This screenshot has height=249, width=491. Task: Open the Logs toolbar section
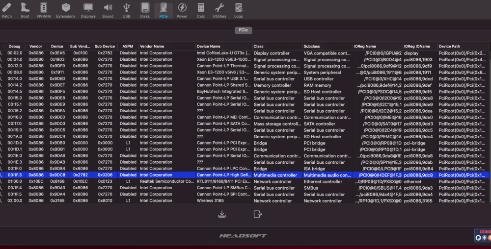pyautogui.click(x=238, y=10)
